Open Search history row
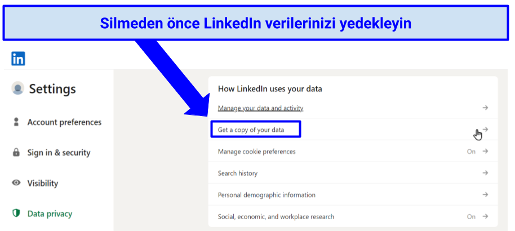 (353, 173)
